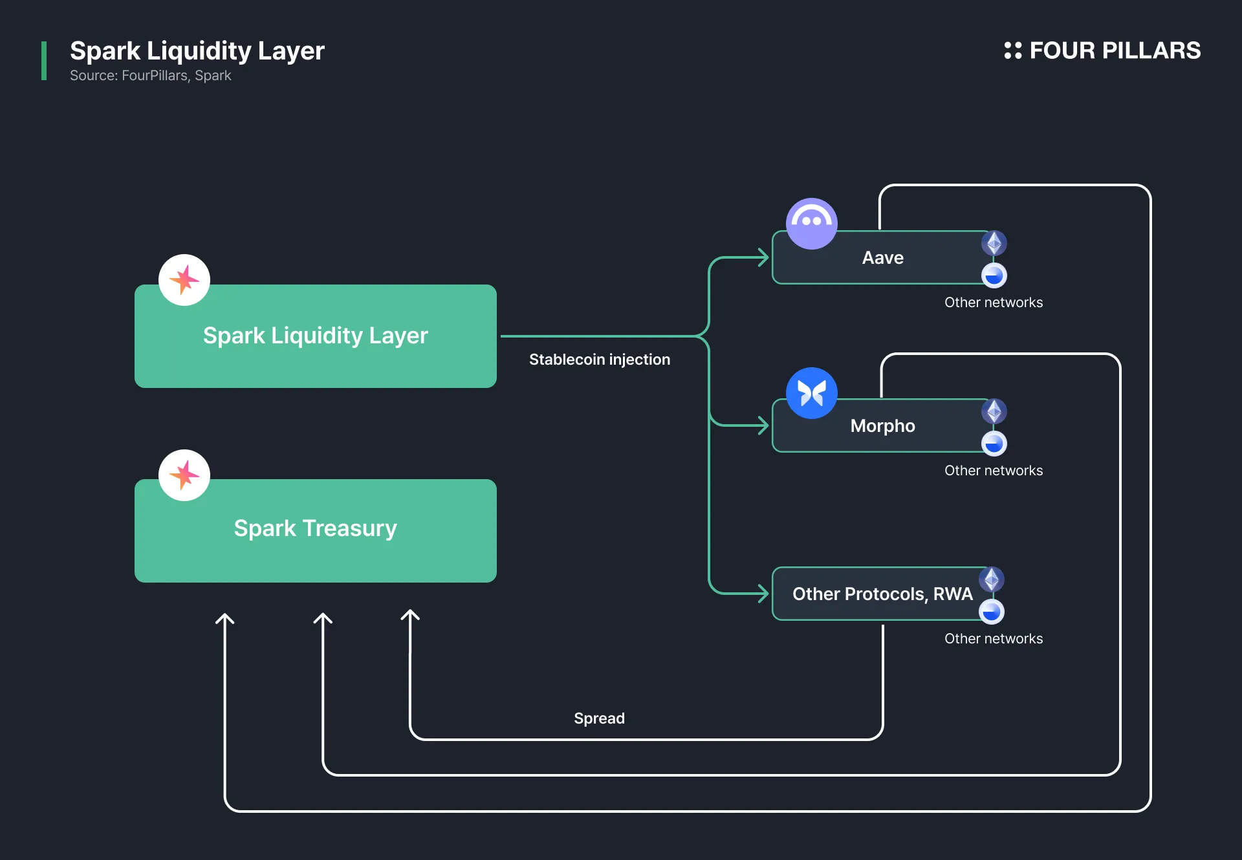Click the blue network icon on the Morpho box
This screenshot has width=1242, height=860.
tap(994, 444)
